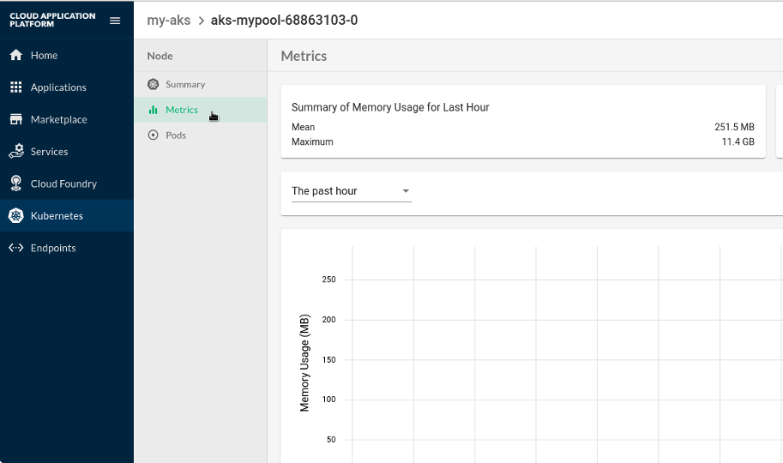Open the Applications menu label

58,87
